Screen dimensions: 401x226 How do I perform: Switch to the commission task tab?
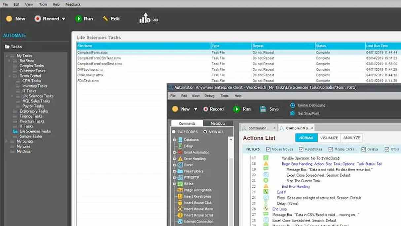(x=259, y=128)
